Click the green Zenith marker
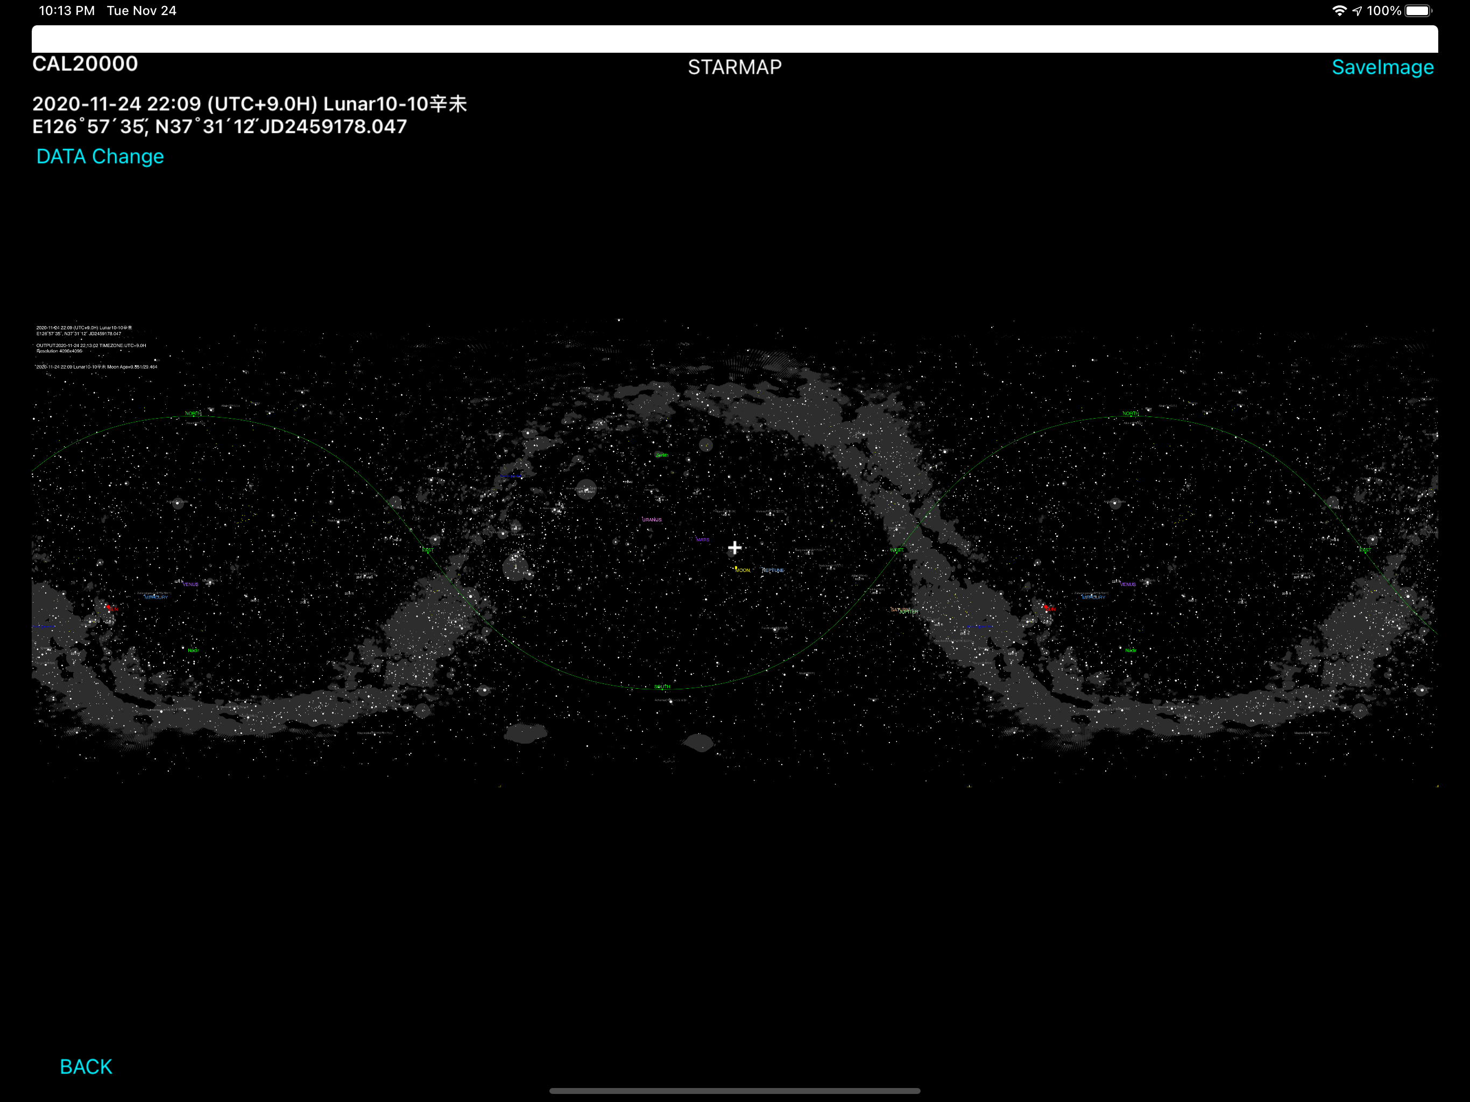This screenshot has height=1102, width=1470. point(661,455)
